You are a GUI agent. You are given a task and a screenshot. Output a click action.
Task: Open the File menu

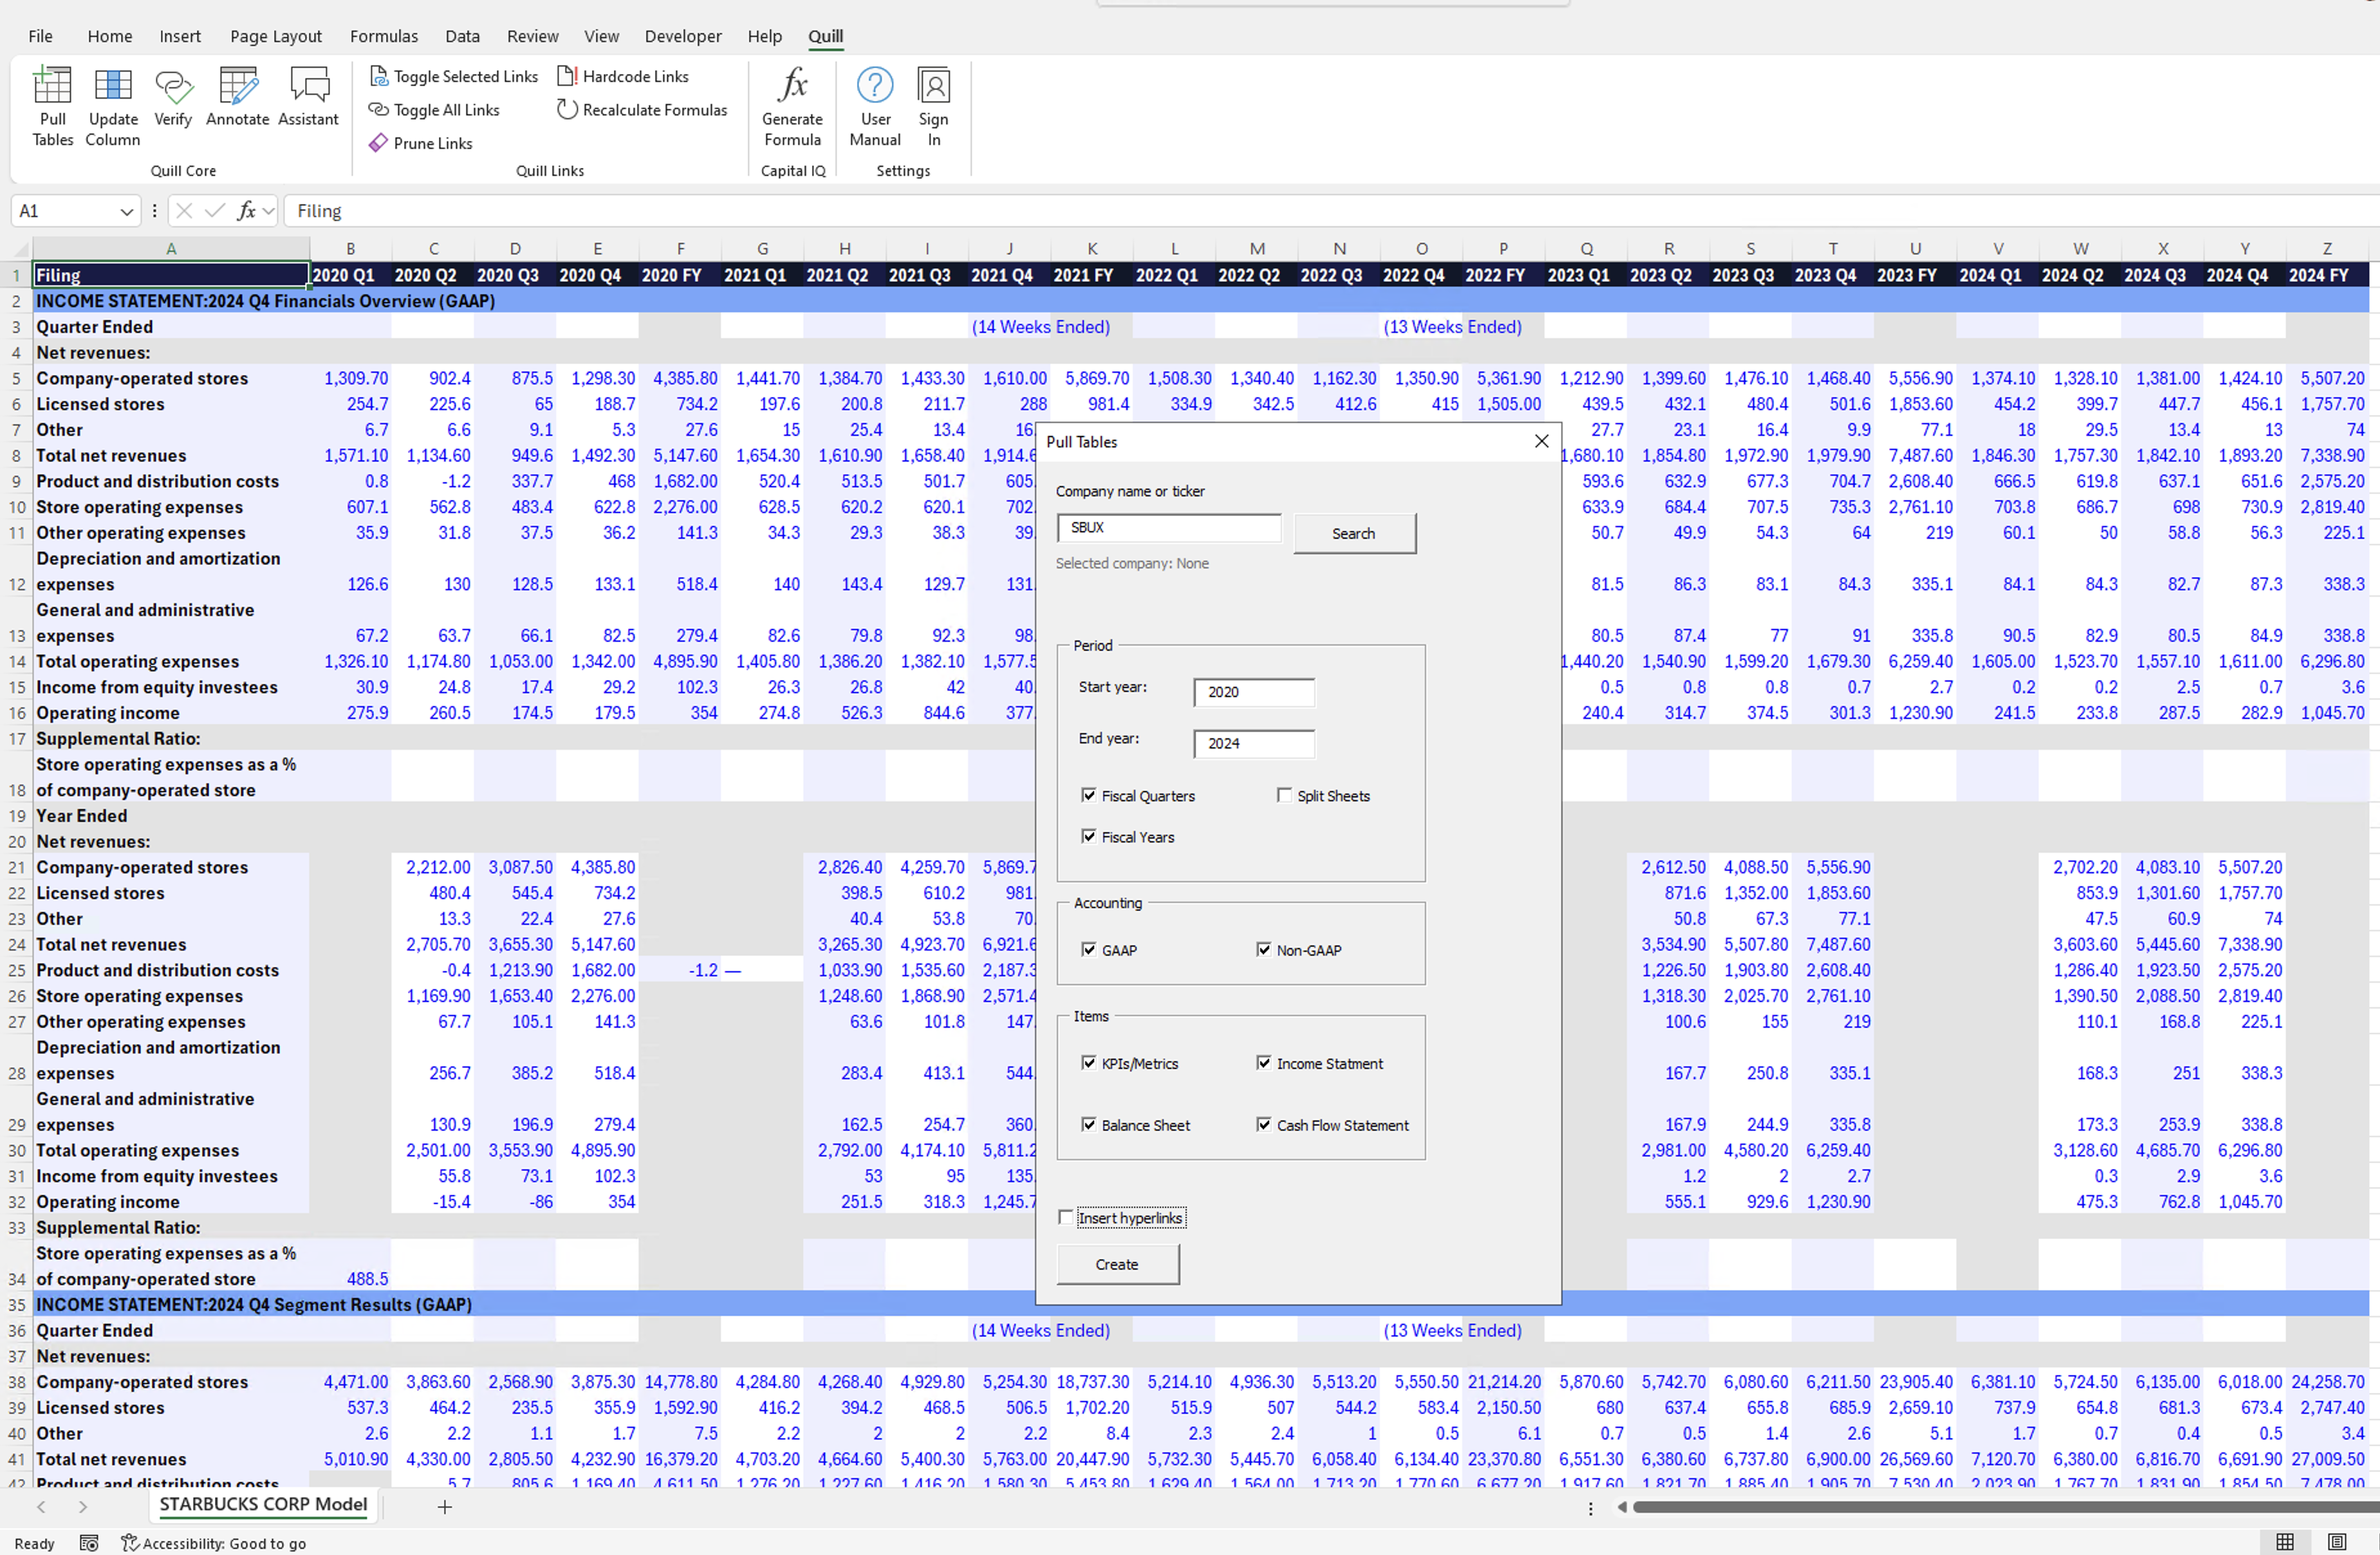click(41, 36)
